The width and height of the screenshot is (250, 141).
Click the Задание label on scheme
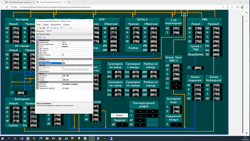[120, 120]
